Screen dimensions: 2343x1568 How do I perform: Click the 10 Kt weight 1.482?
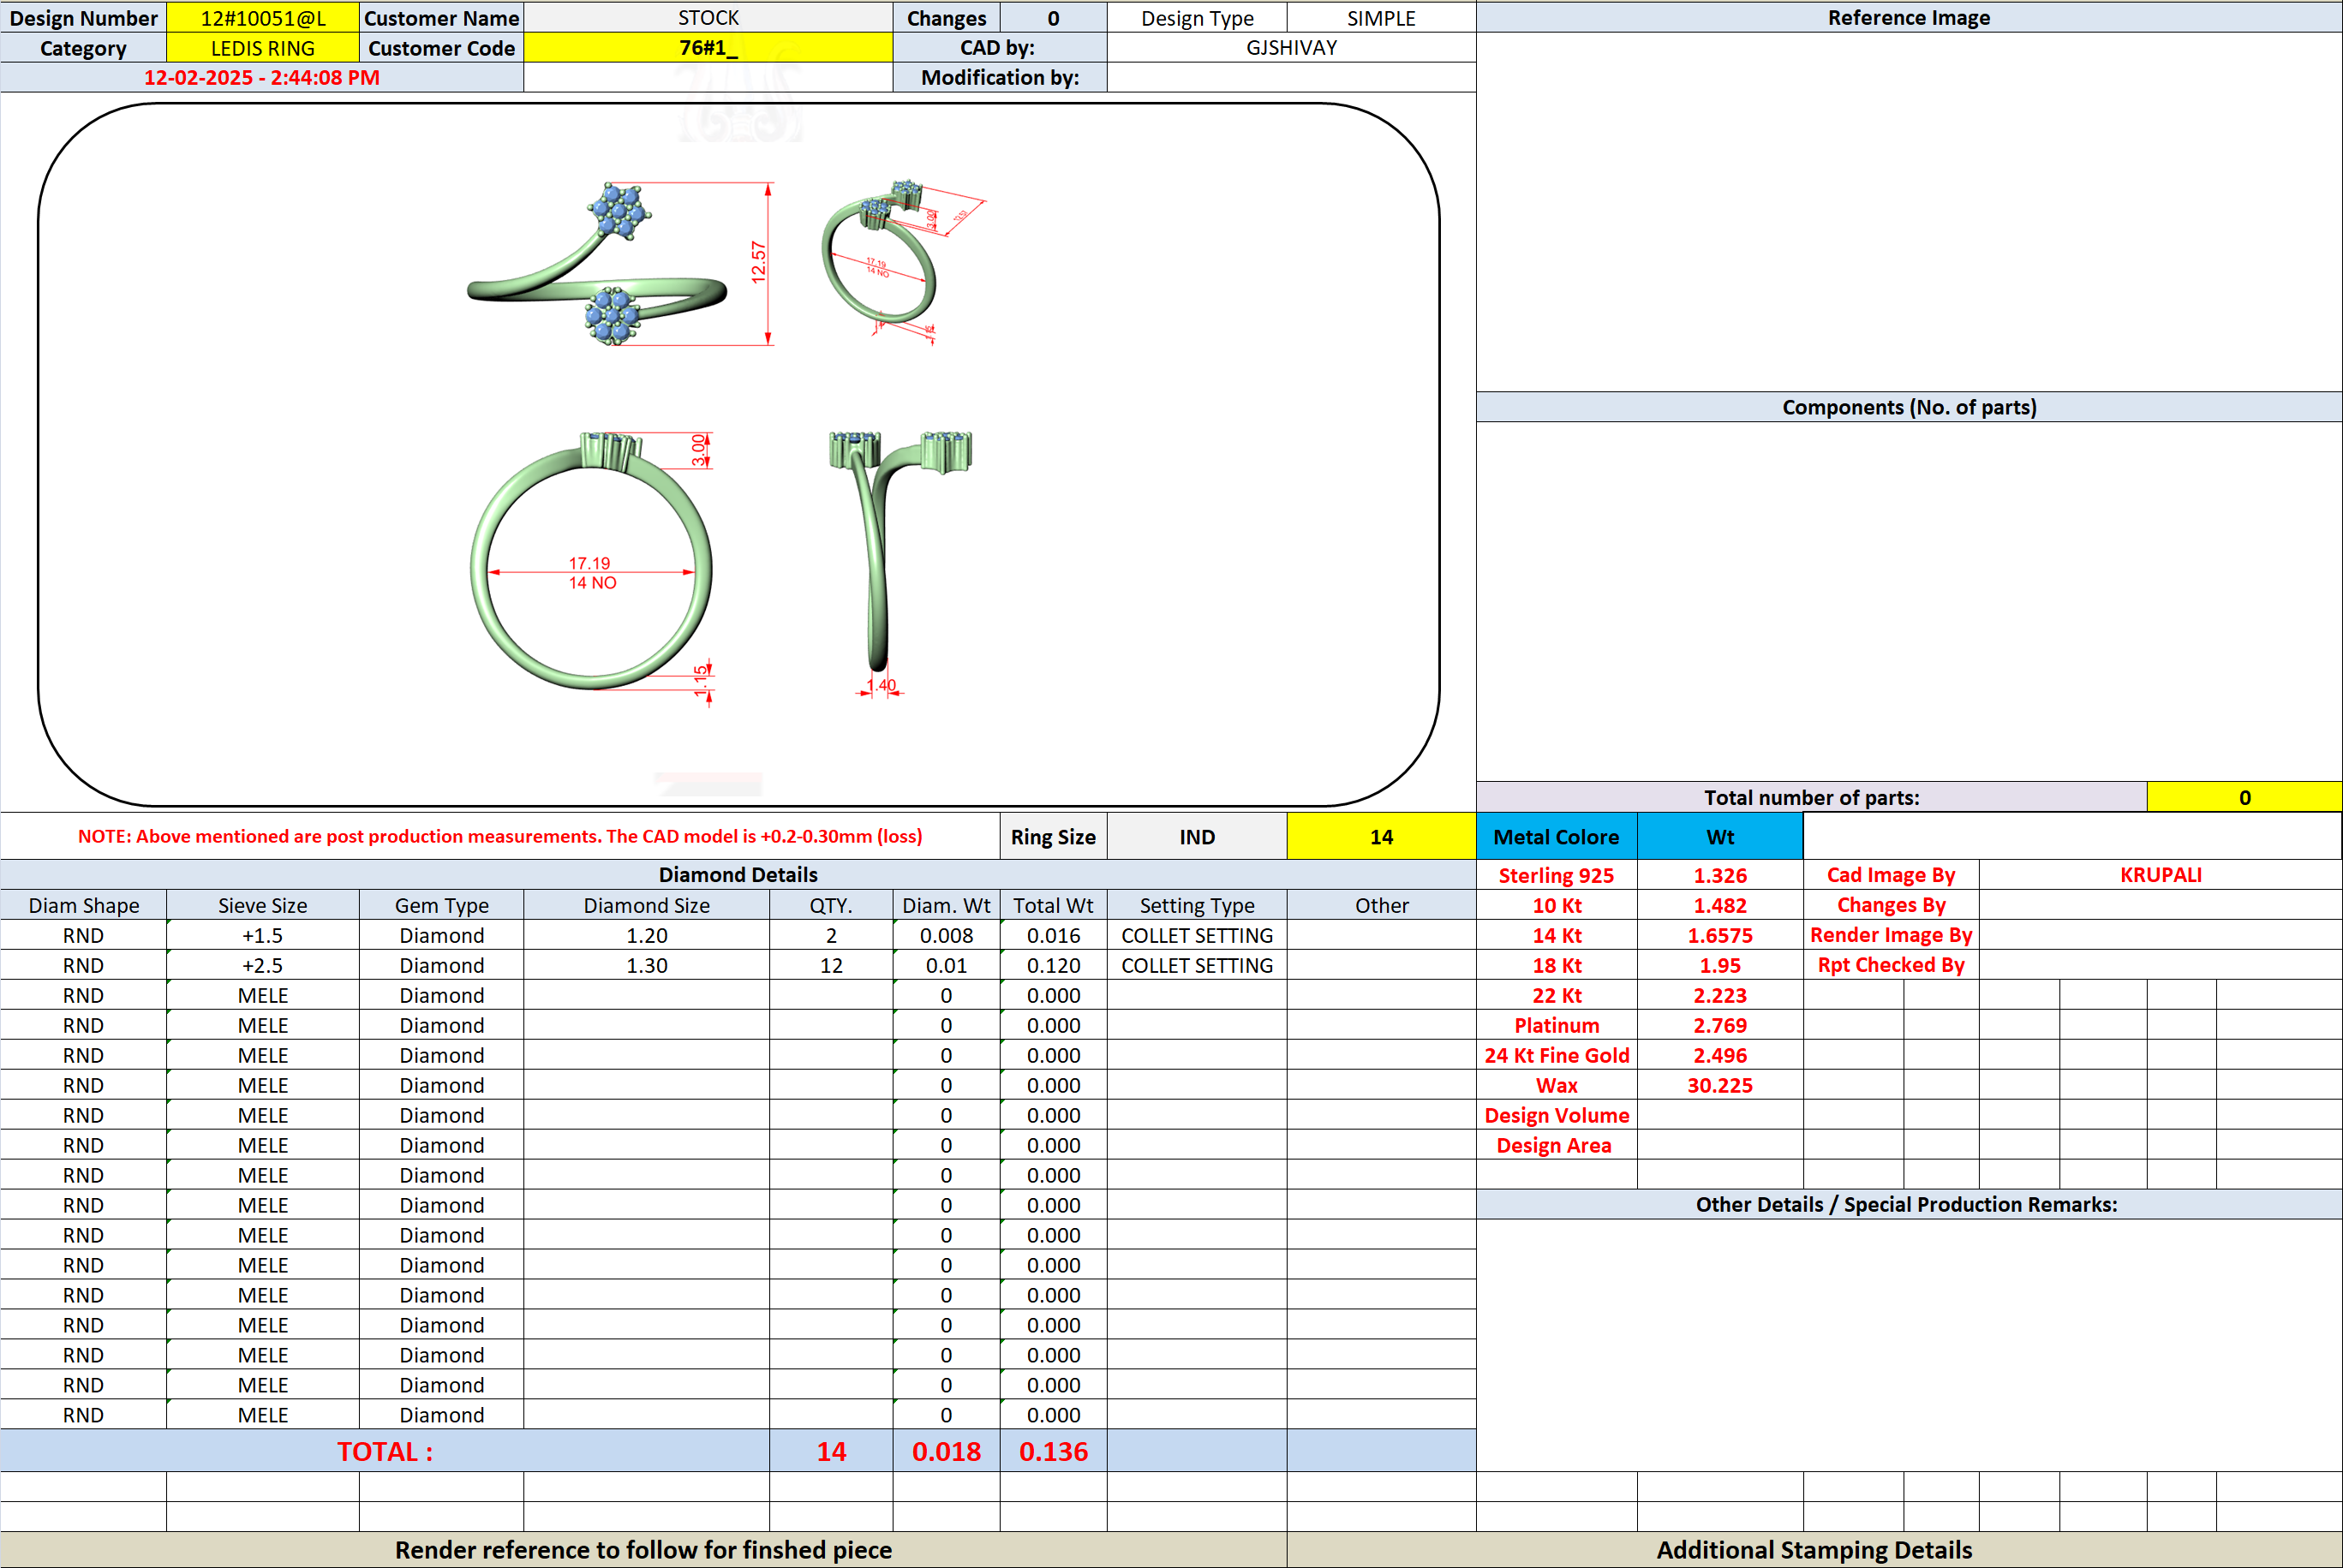coord(1719,905)
